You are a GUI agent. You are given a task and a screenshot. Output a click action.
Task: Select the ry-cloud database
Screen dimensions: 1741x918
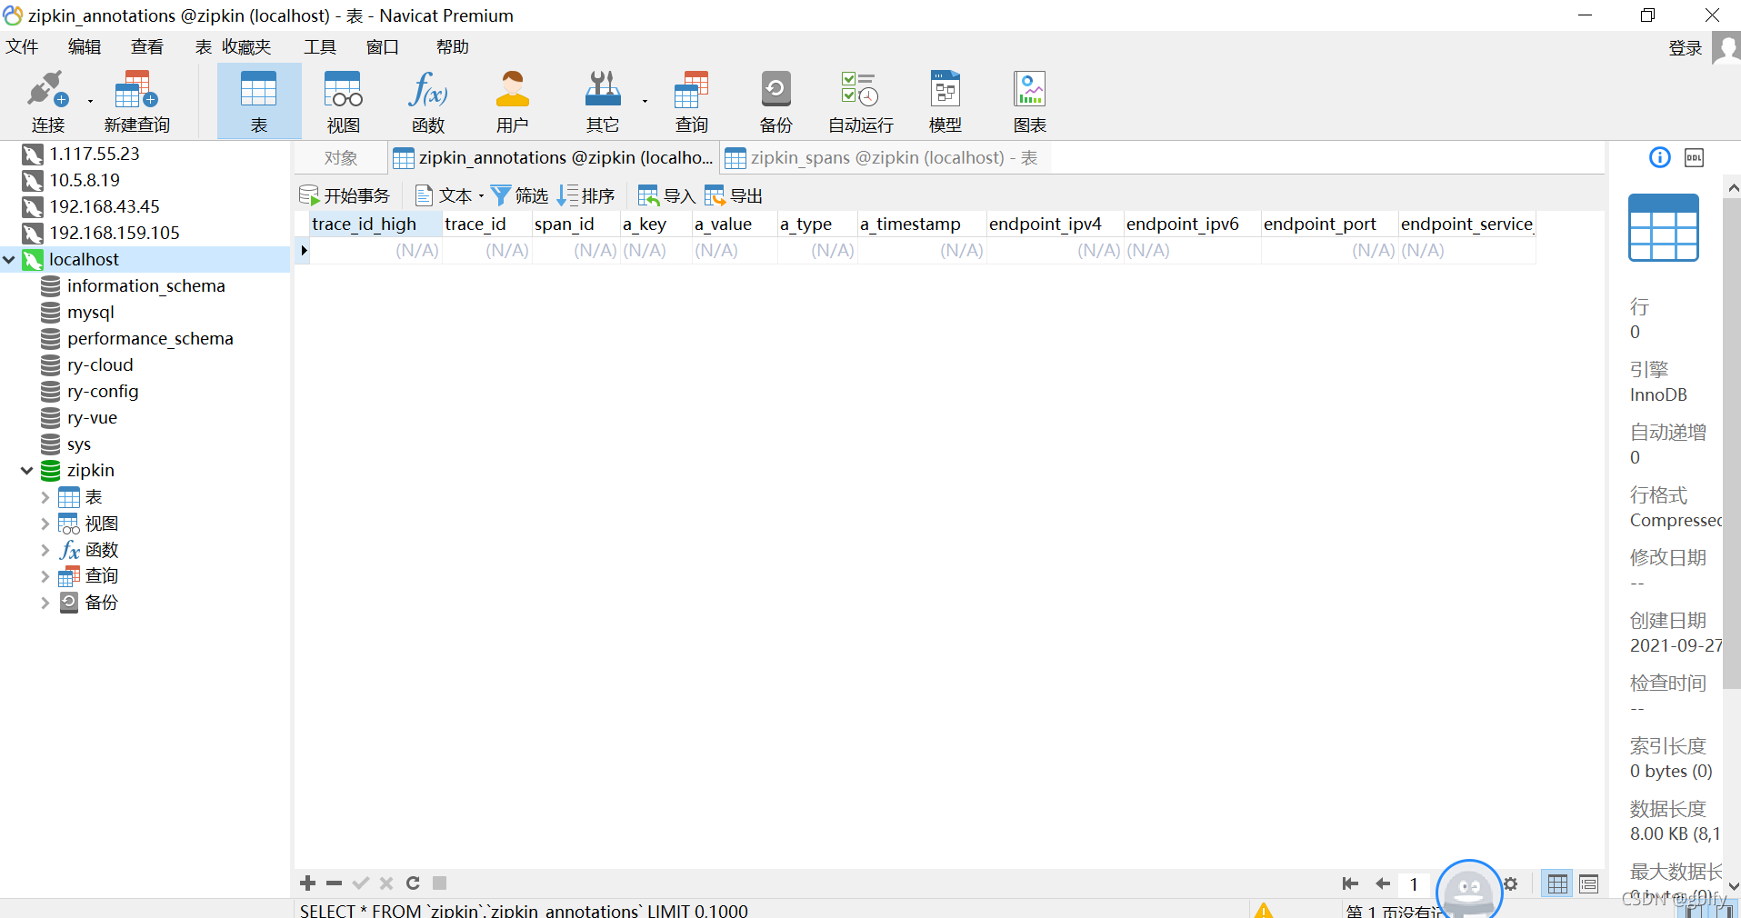pos(100,365)
